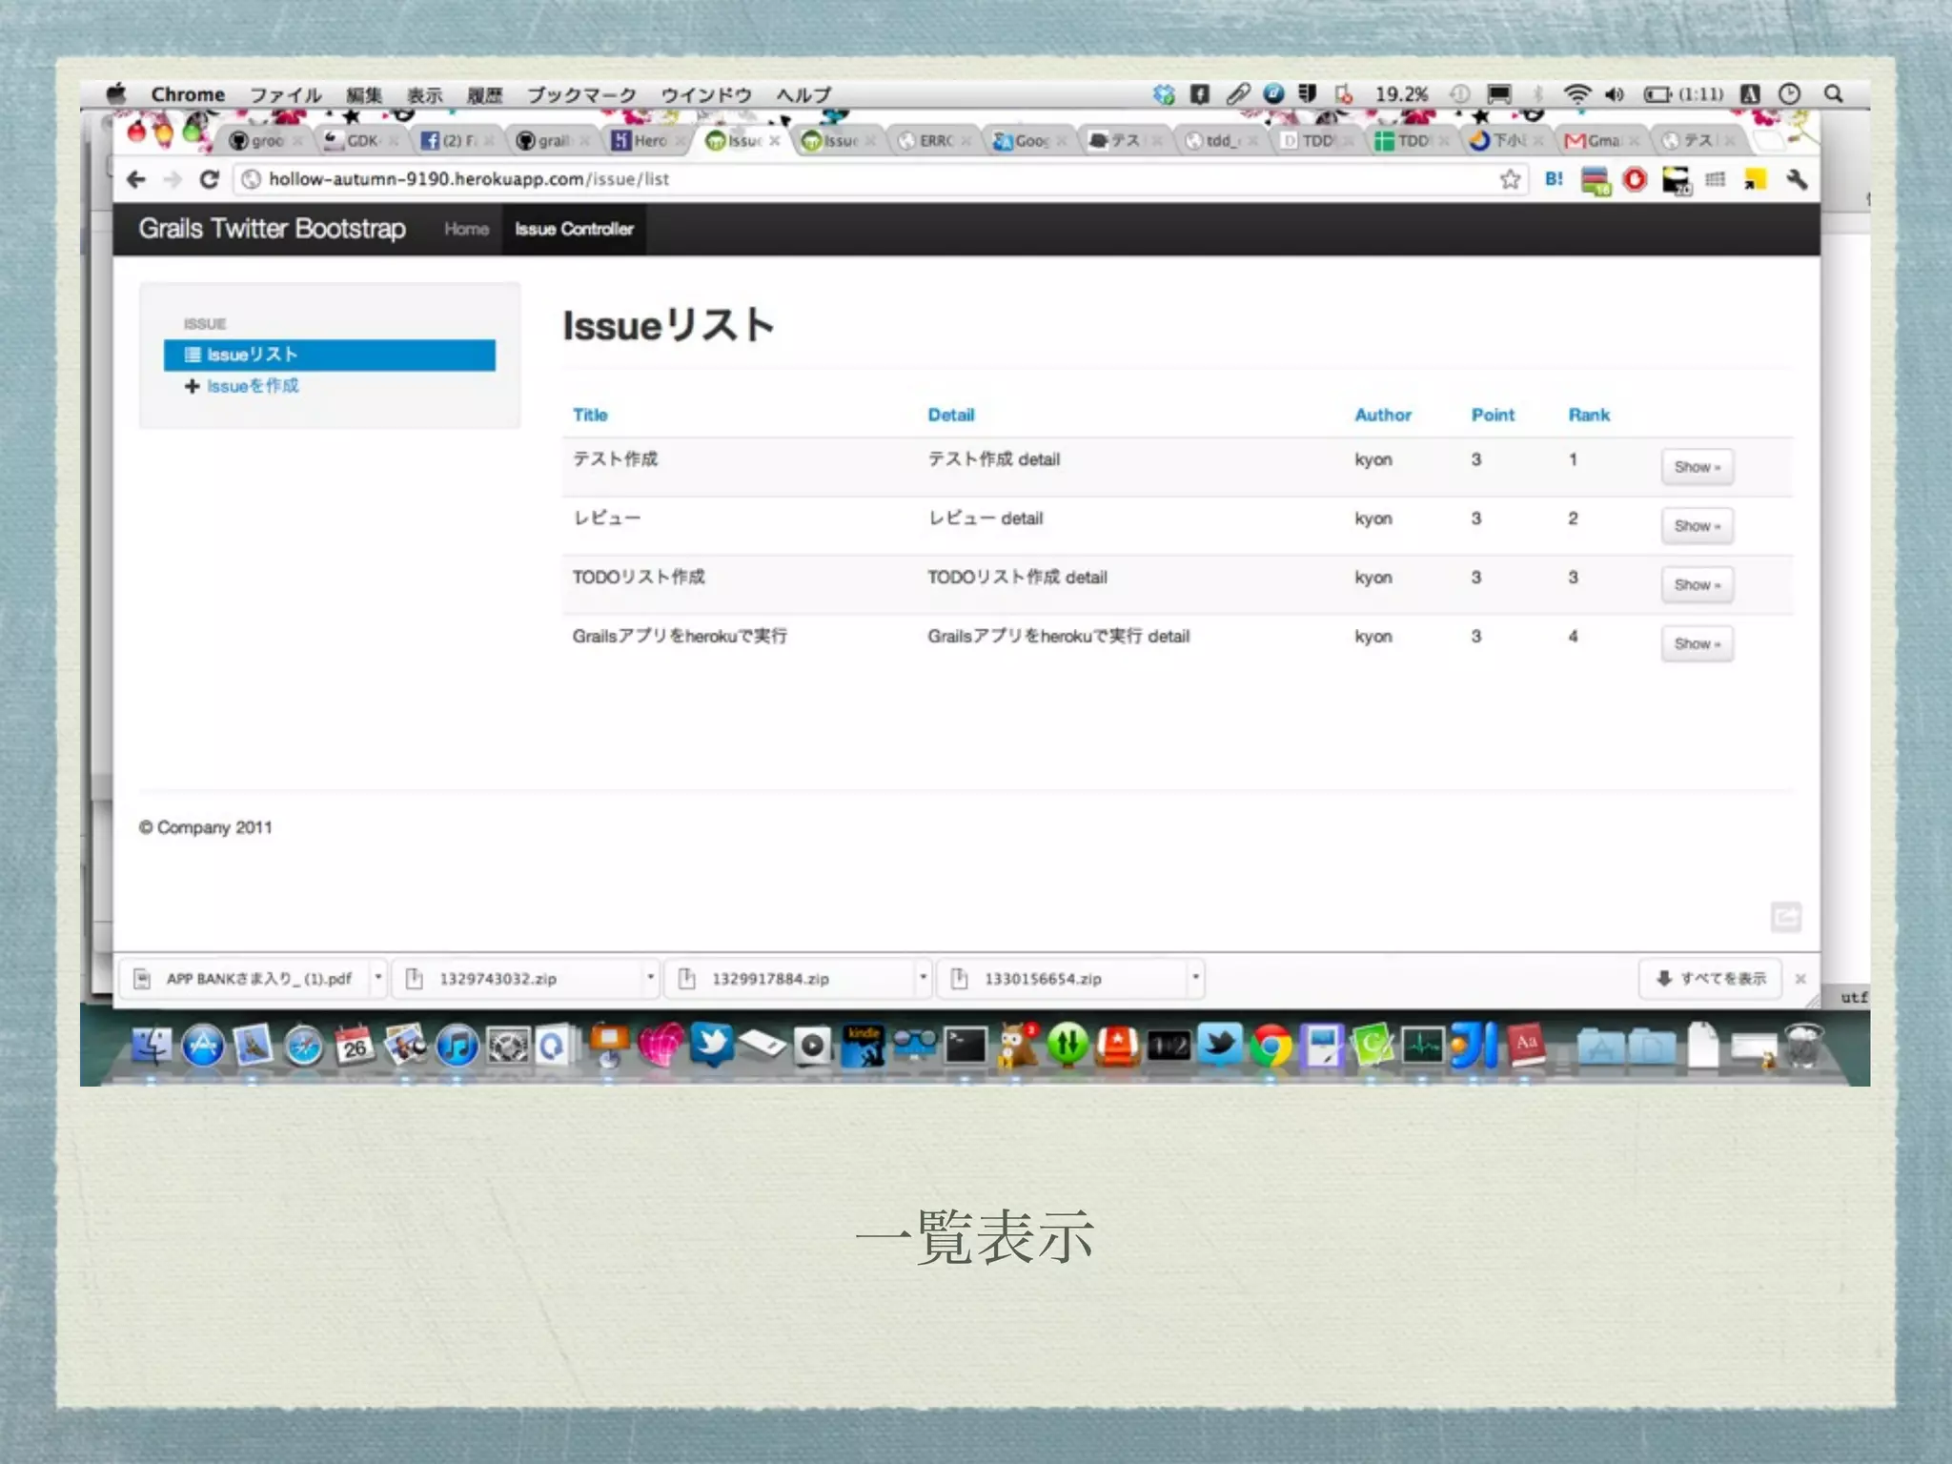Open the ブックマーク menu in menu bar

coord(581,94)
